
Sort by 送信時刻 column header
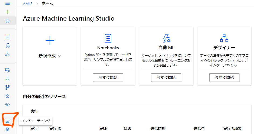[x=158, y=129]
